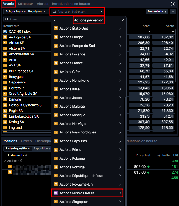
Task: Collapse the Ajouter un instrument dropdown
Action: point(102,12)
